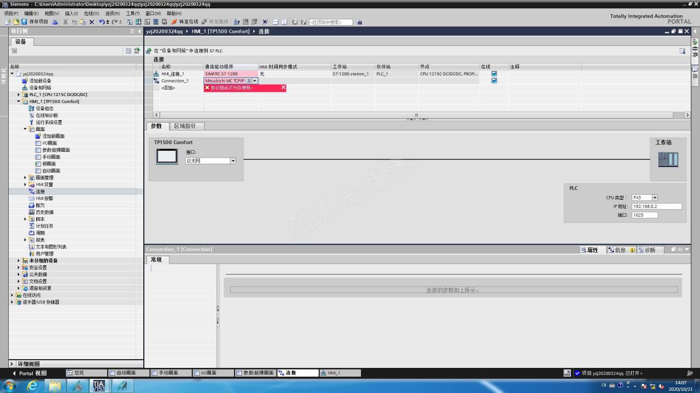Click the delete (X) toolbar icon
This screenshot has height=393, width=700.
click(91, 22)
